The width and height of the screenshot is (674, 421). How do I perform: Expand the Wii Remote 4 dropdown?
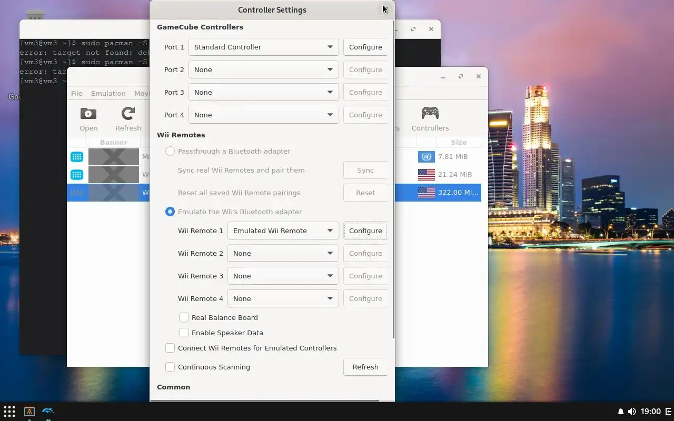(283, 298)
